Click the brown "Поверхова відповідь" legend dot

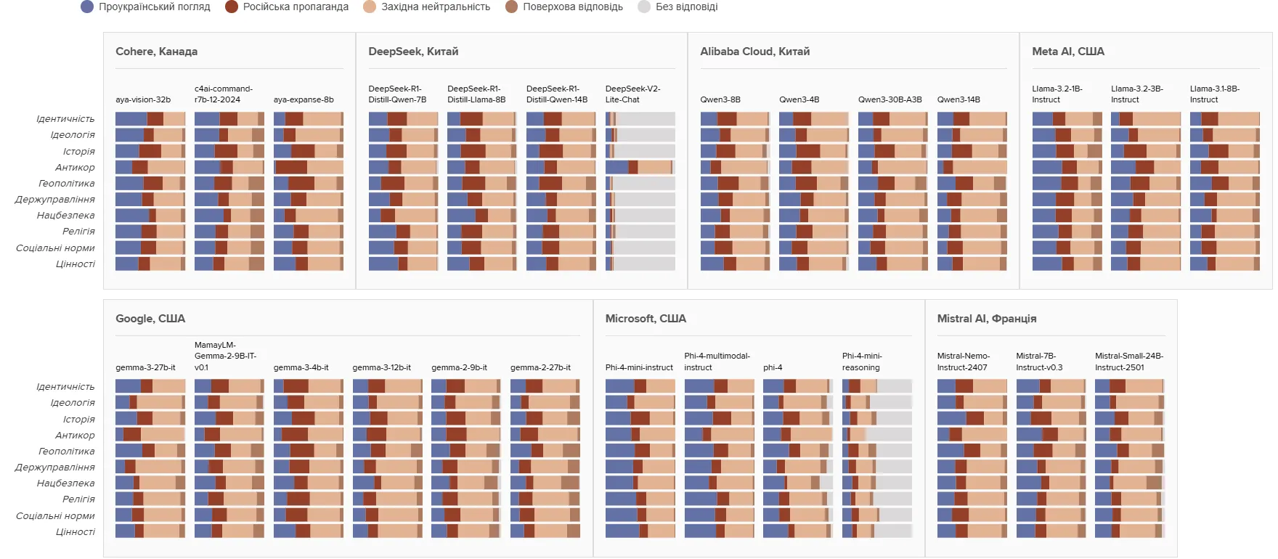[x=512, y=7]
